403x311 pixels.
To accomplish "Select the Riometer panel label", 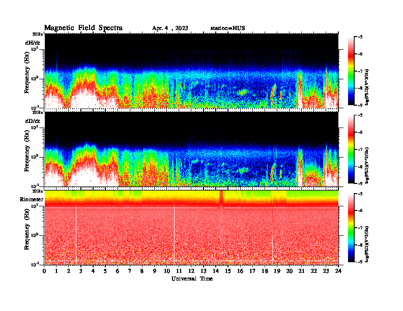I will [32, 199].
